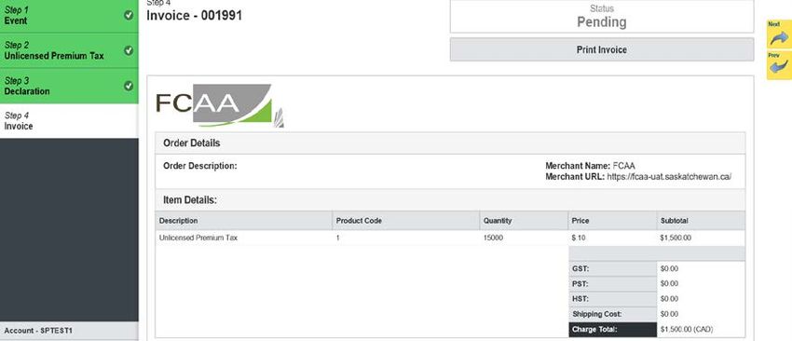Viewport: 792px width, 341px height.
Task: Click the FCAA logo image
Action: pyautogui.click(x=220, y=105)
